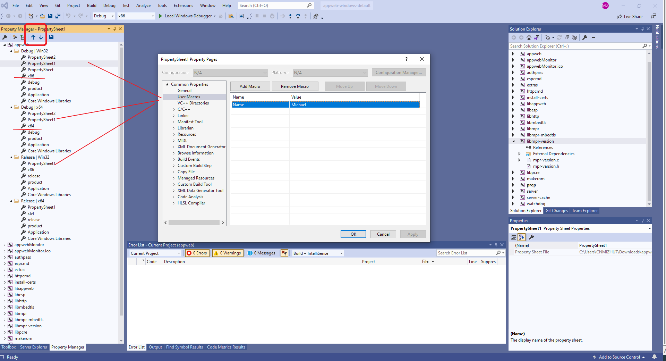Switch views icon in Solution Explorer
This screenshot has height=361, width=666.
pos(537,37)
